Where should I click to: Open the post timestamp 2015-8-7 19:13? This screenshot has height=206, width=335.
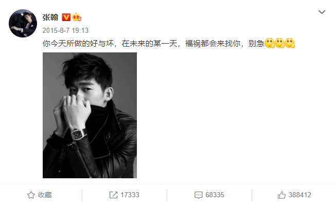click(65, 30)
